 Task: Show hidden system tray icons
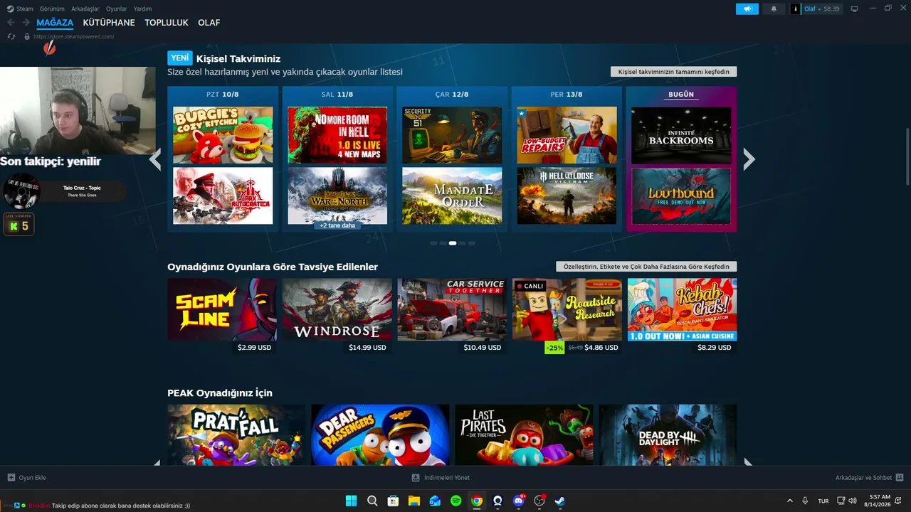click(789, 501)
